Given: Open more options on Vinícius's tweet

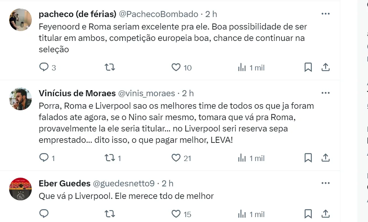Looking at the screenshot, I should pyautogui.click(x=325, y=93).
